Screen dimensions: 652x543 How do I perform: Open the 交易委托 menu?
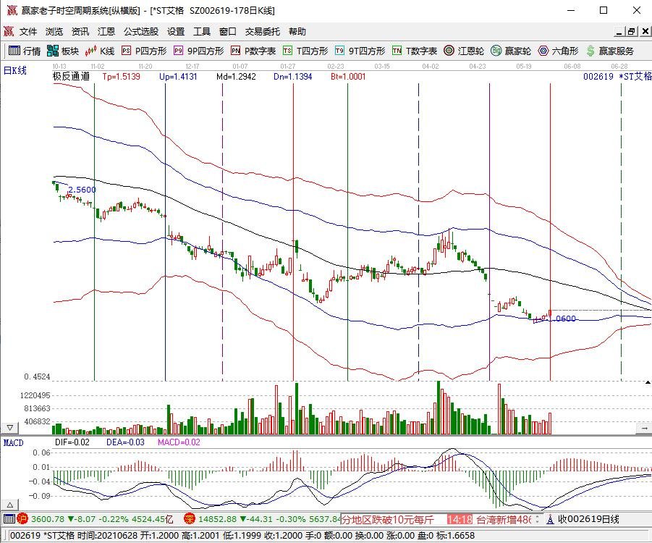click(263, 32)
